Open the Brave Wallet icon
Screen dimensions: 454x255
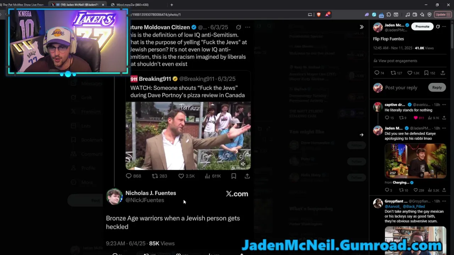415,15
